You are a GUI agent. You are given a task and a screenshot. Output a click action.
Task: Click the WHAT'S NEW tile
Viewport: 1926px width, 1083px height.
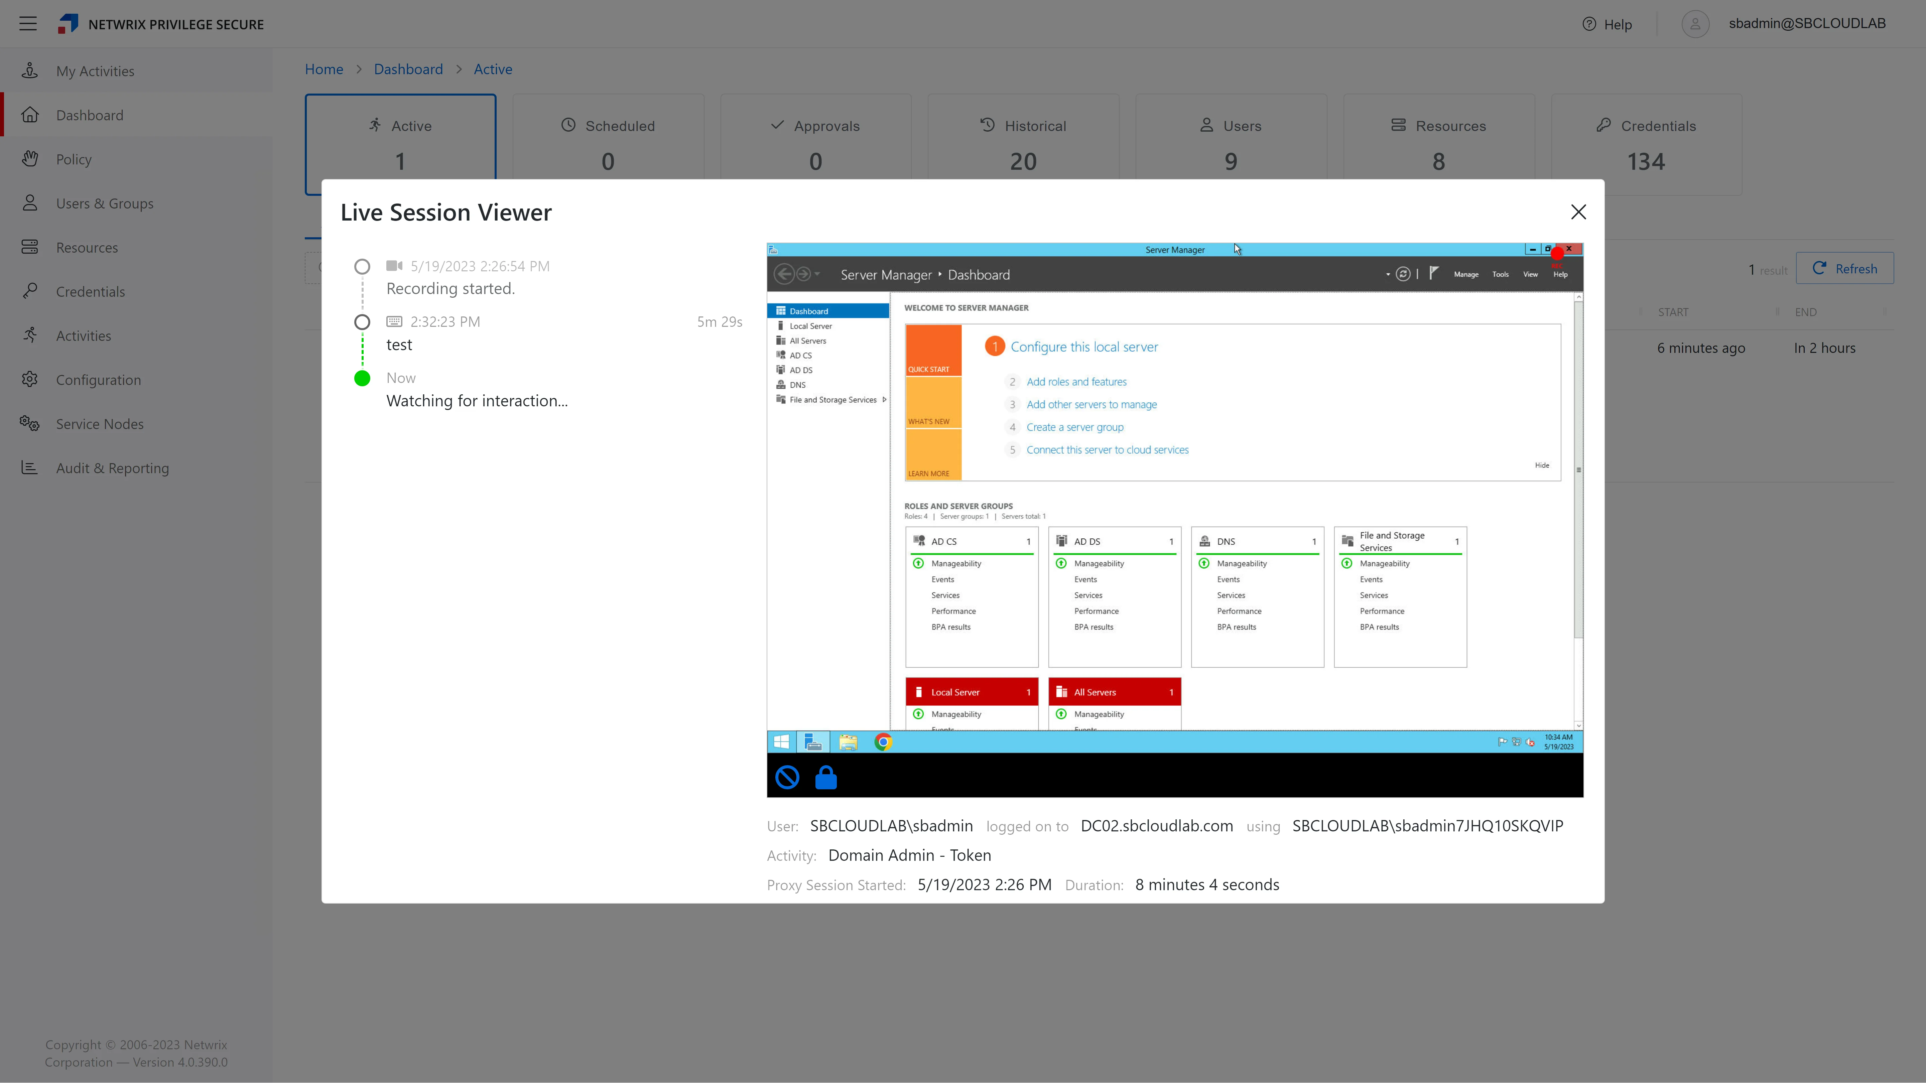coord(933,403)
